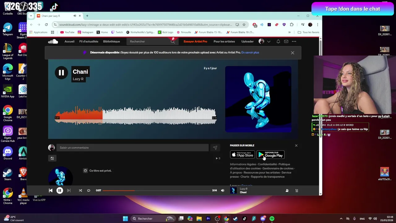This screenshot has width=396, height=223.
Task: Open the Chani artwork image
Action: 258,99
